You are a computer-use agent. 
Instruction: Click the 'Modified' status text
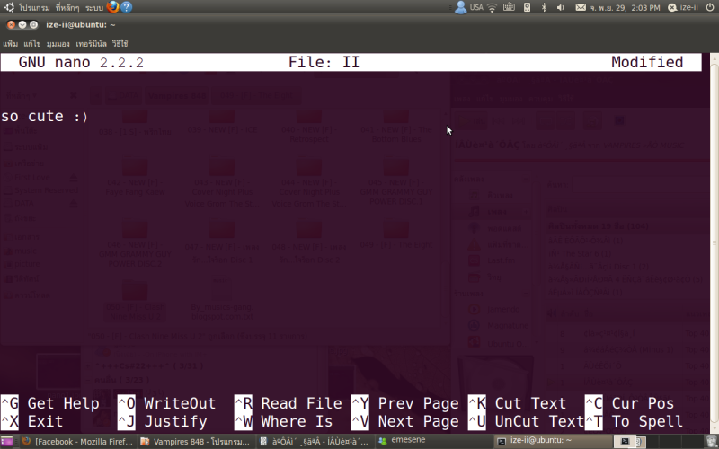coord(647,62)
